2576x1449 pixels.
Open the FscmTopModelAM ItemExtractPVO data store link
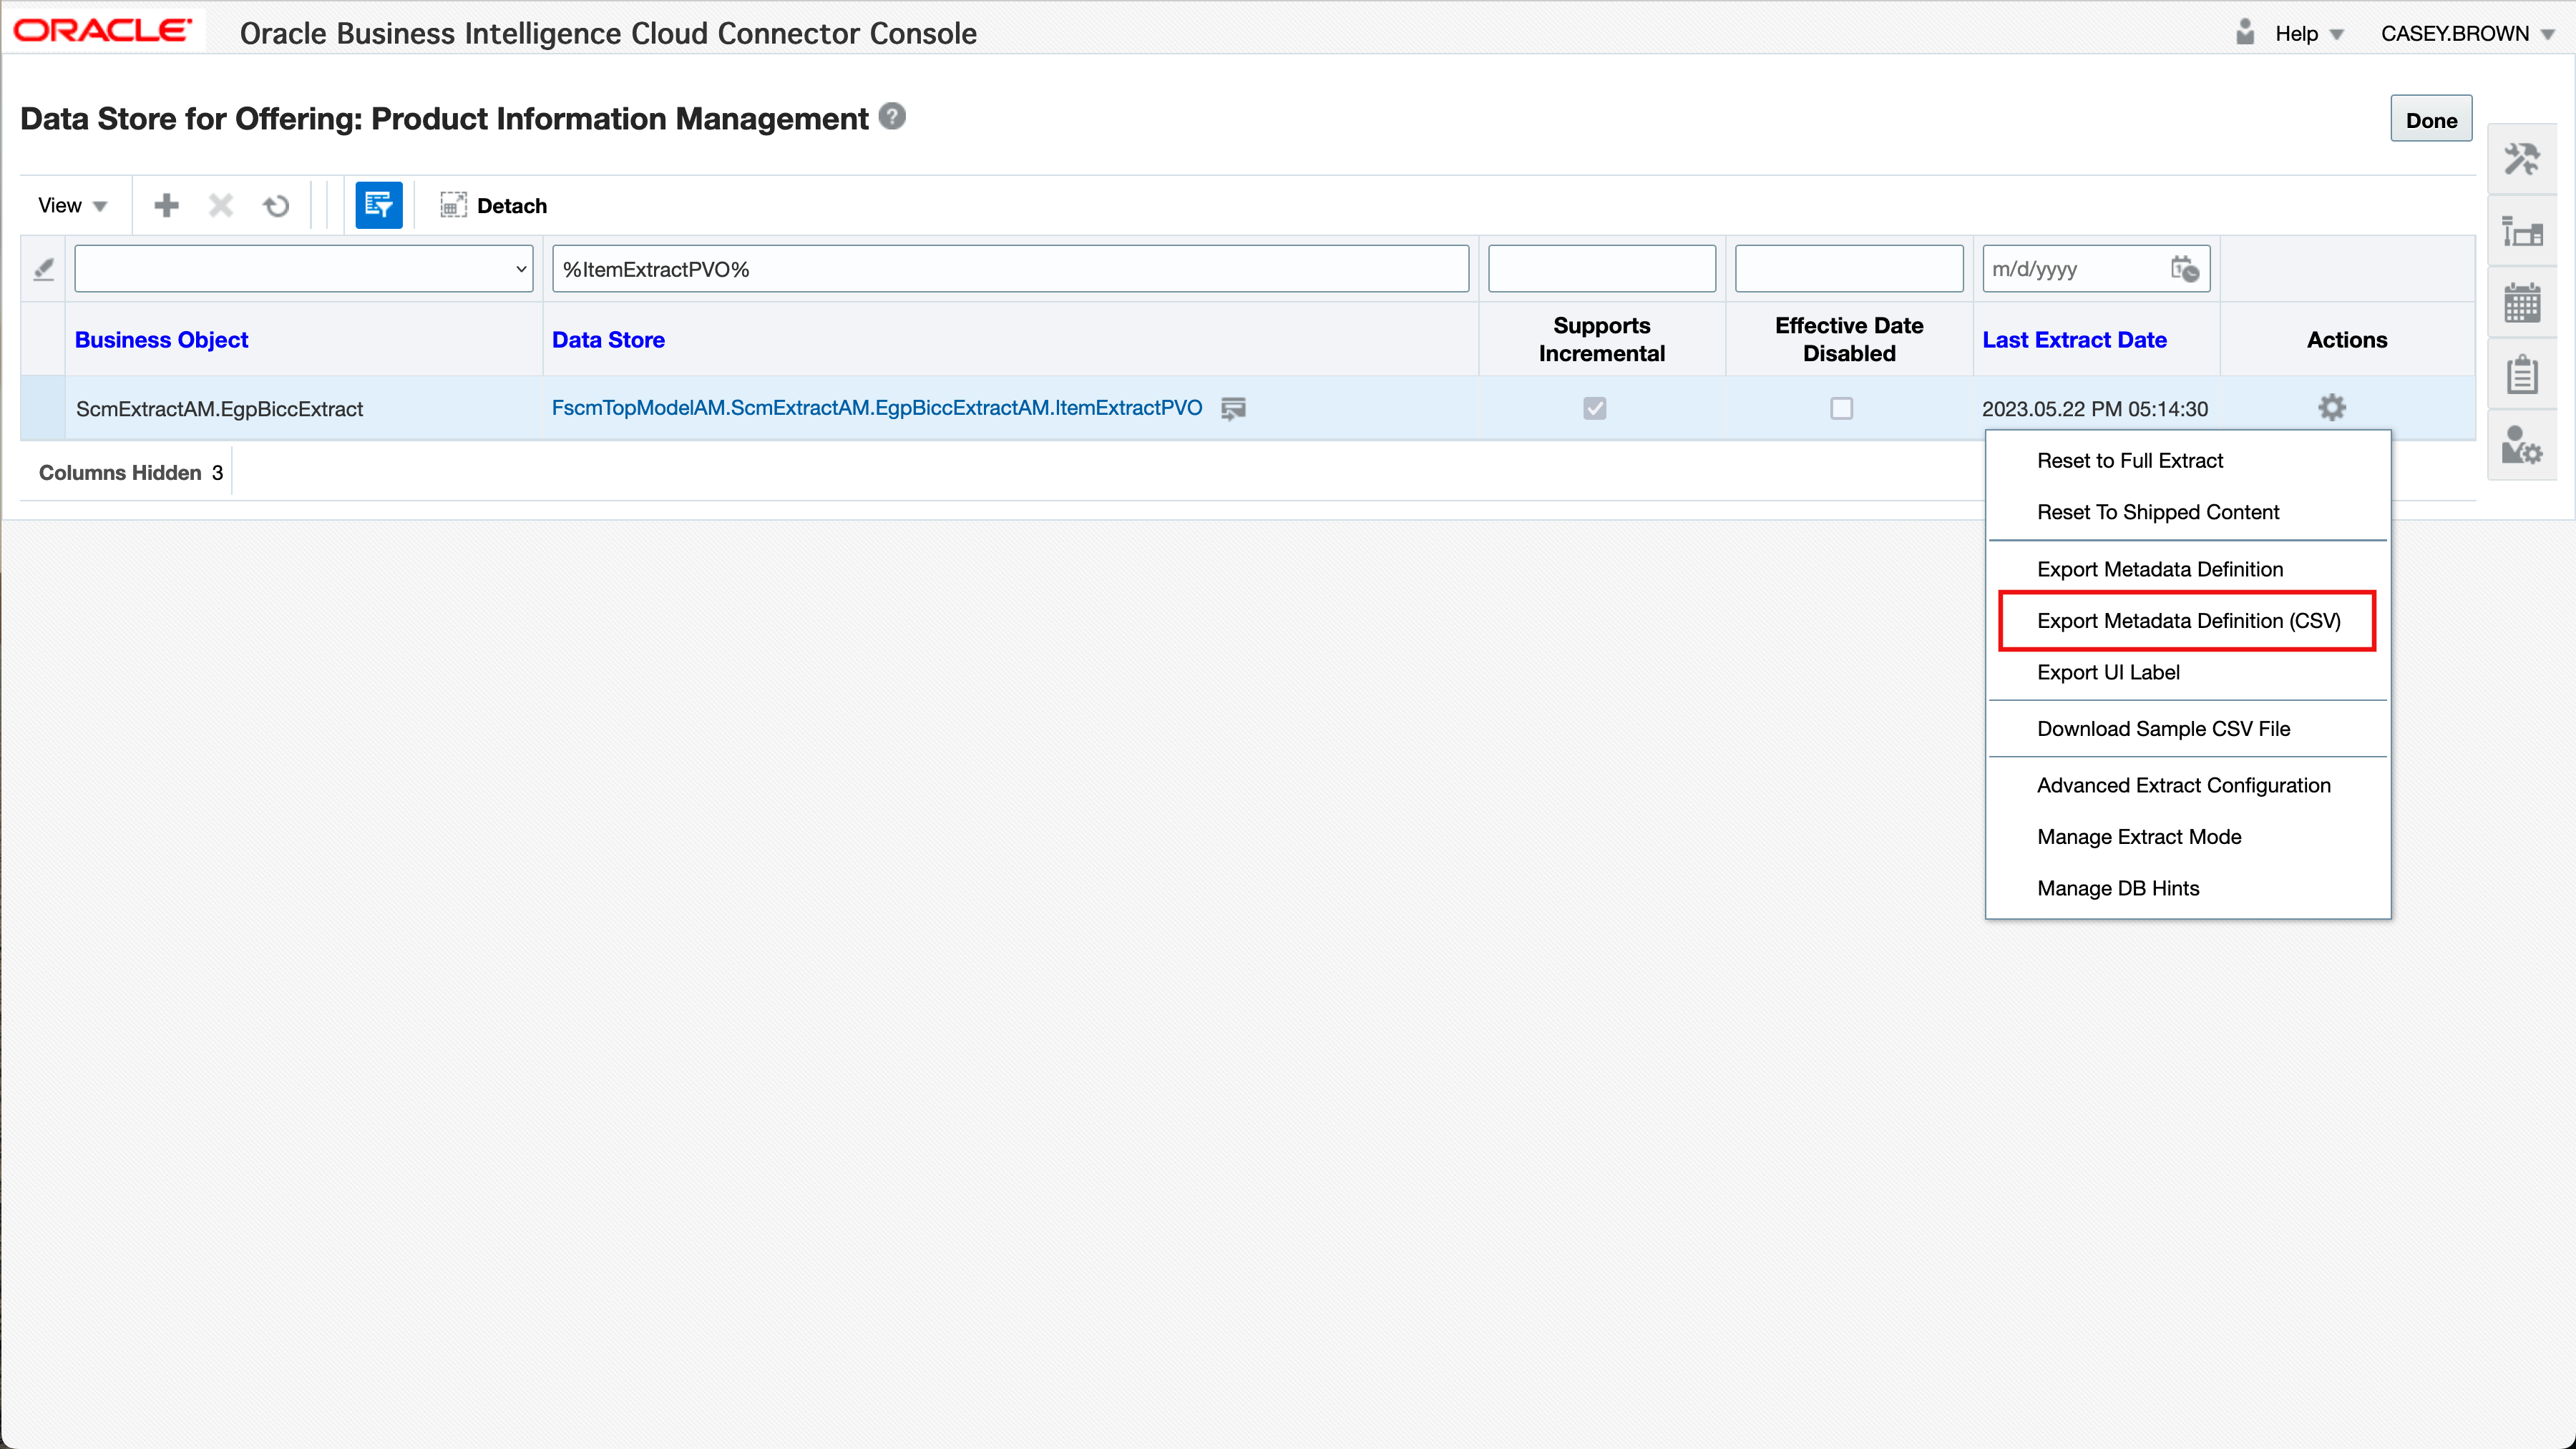[876, 408]
